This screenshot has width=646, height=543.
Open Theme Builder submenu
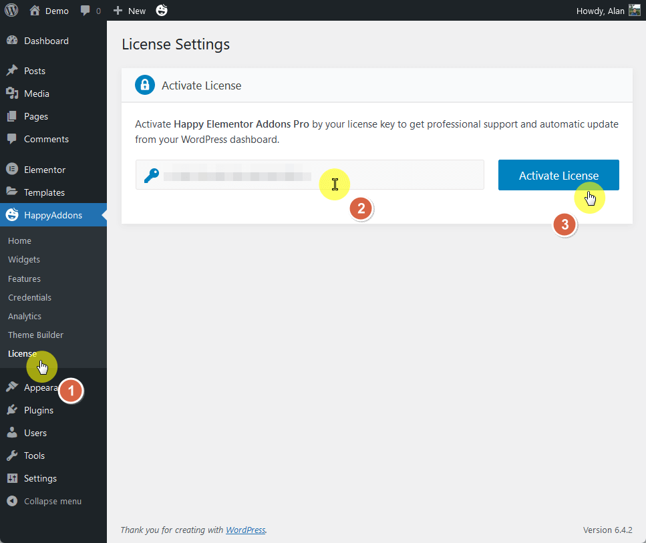(35, 335)
